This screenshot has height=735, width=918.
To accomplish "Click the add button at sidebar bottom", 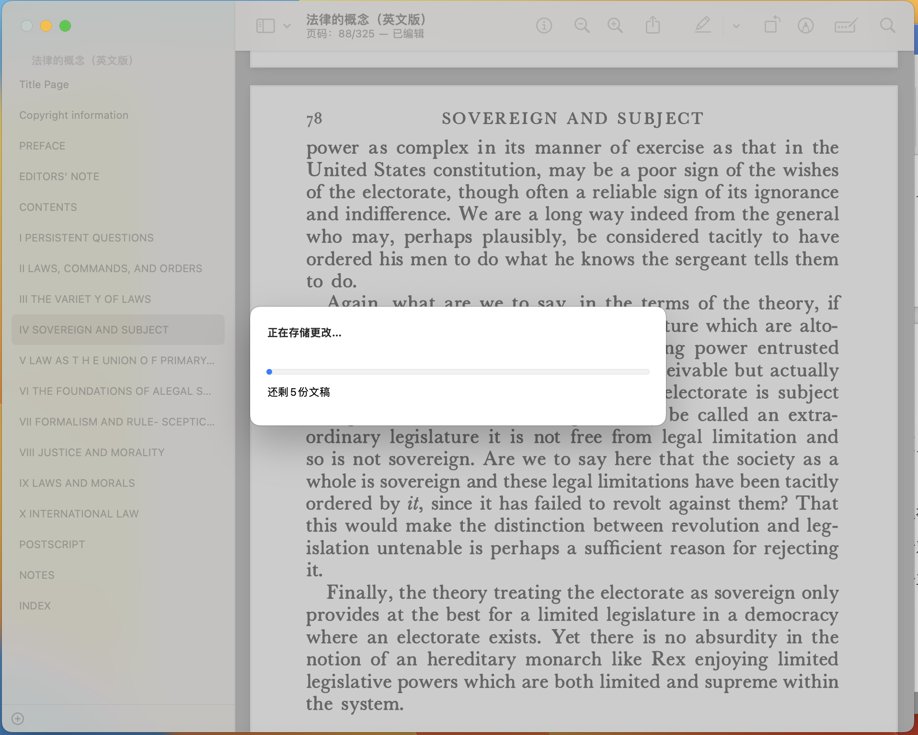I will [x=18, y=719].
